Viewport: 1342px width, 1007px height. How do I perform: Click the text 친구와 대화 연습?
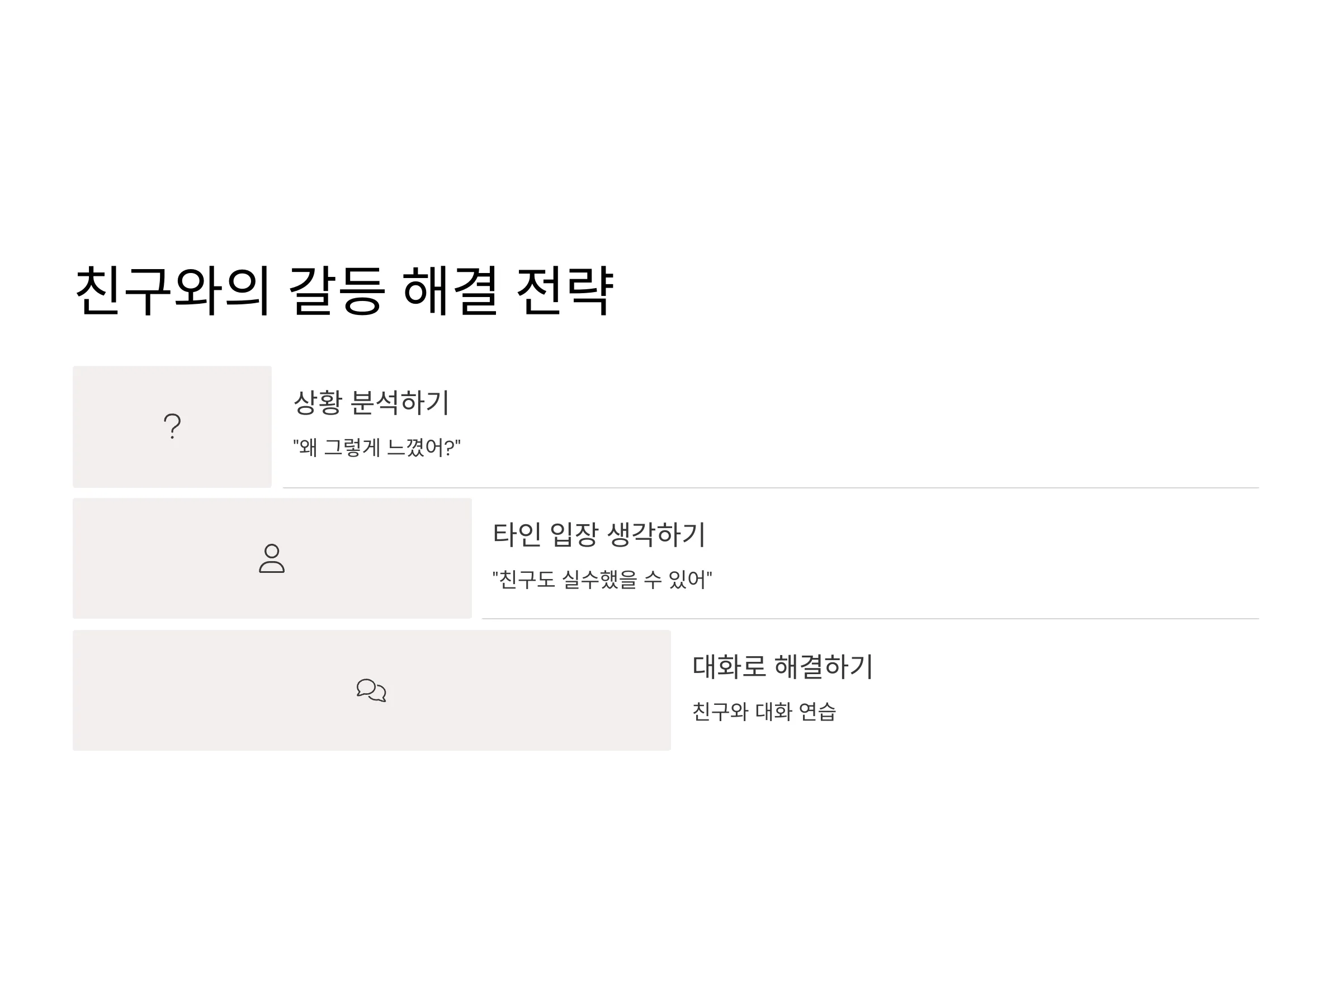(764, 712)
